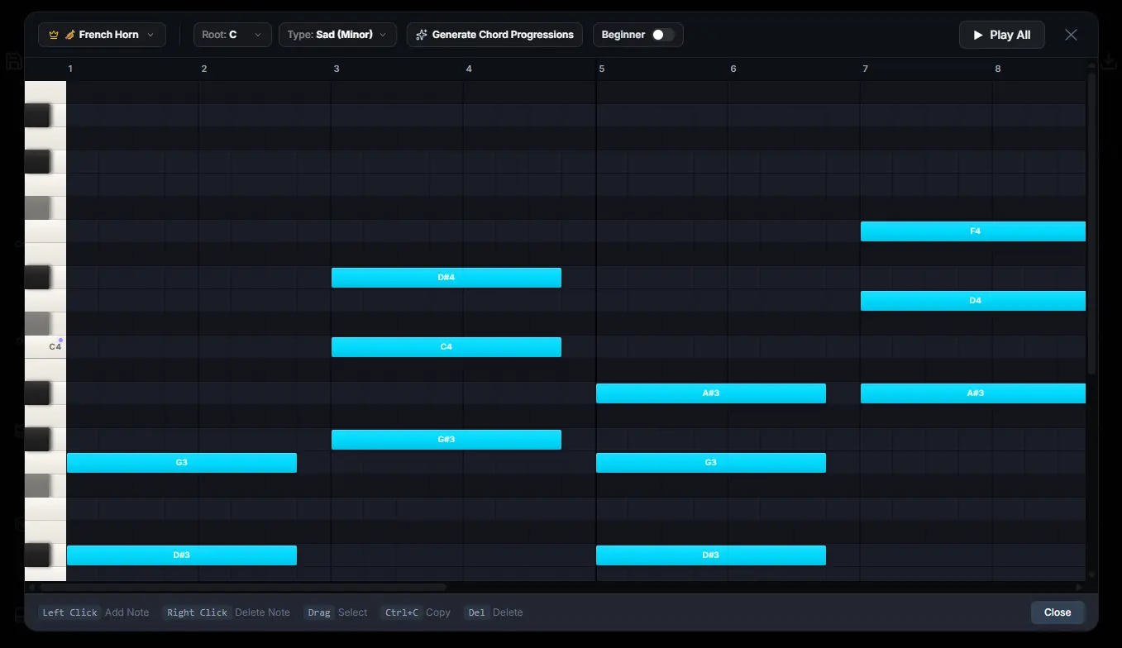Screen dimensions: 1122x648
Task: Click bar 8 timeline marker
Action: coord(998,69)
